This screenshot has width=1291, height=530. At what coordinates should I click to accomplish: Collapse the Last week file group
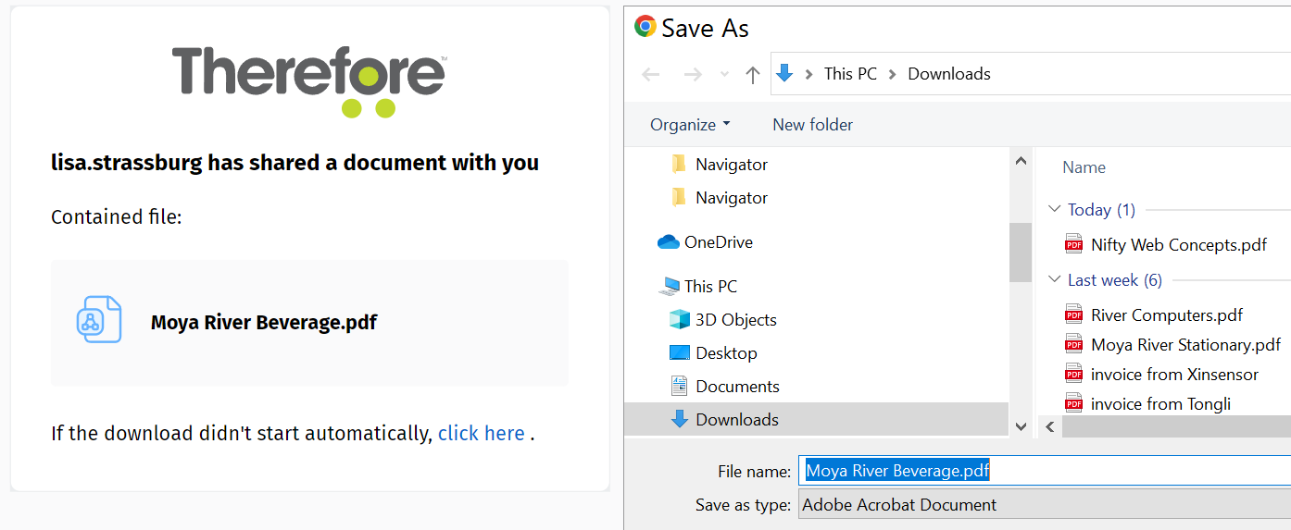[x=1054, y=280]
